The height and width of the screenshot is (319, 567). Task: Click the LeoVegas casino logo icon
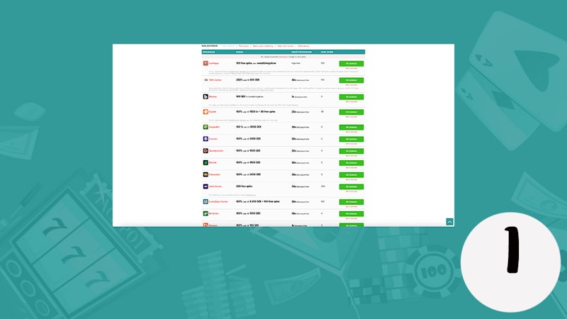click(x=205, y=63)
